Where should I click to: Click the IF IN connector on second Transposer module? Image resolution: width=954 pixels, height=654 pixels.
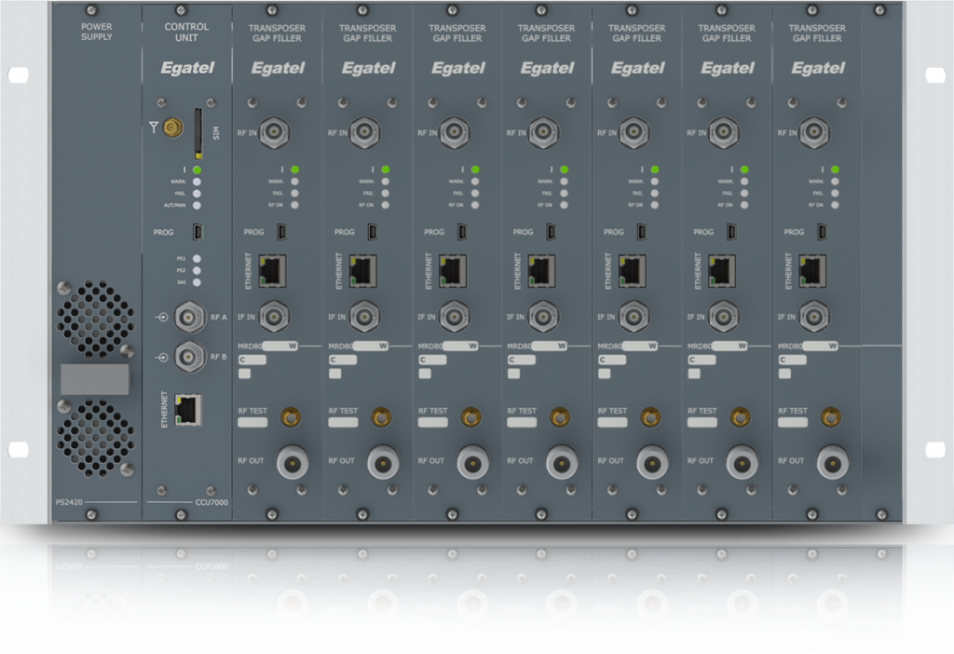(x=366, y=317)
